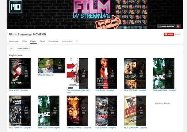Click FILM AMERICANI - Completi link

[x=164, y=90]
